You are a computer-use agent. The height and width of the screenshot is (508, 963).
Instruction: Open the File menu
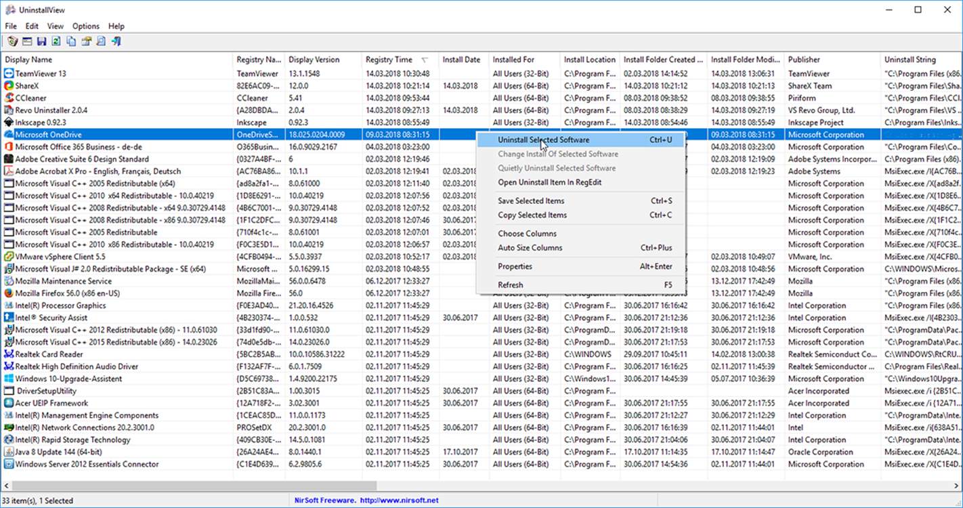[11, 26]
